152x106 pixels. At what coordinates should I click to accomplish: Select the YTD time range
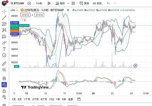[x=51, y=99]
